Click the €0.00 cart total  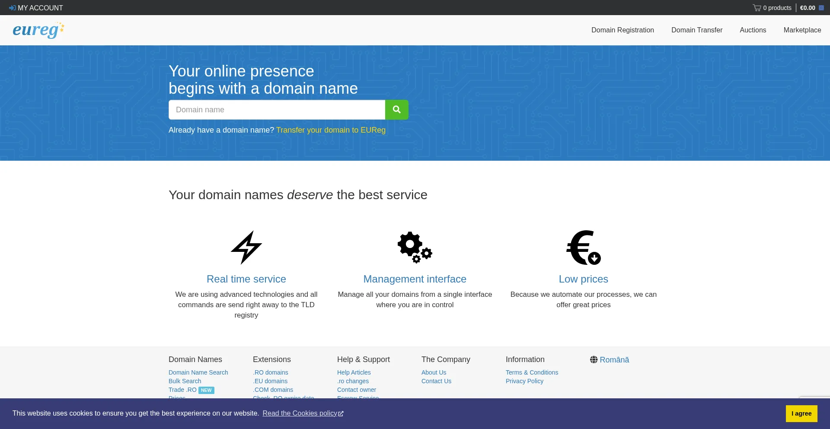click(808, 8)
